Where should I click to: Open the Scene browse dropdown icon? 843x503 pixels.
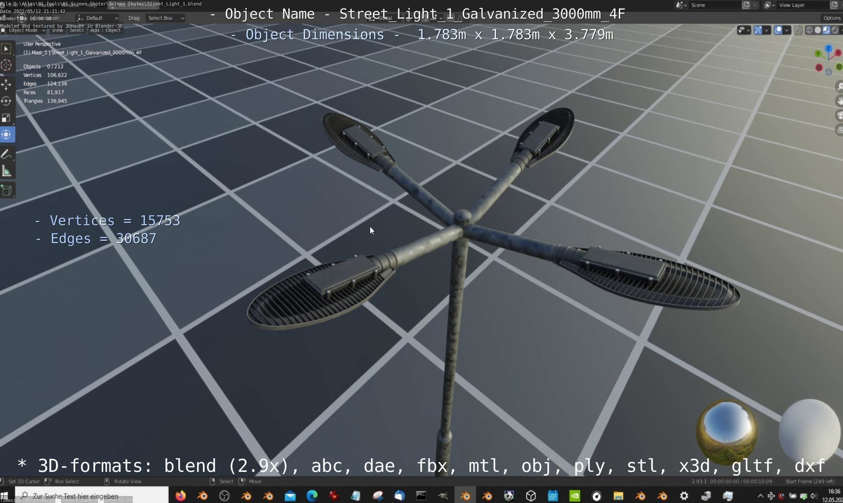click(x=681, y=5)
